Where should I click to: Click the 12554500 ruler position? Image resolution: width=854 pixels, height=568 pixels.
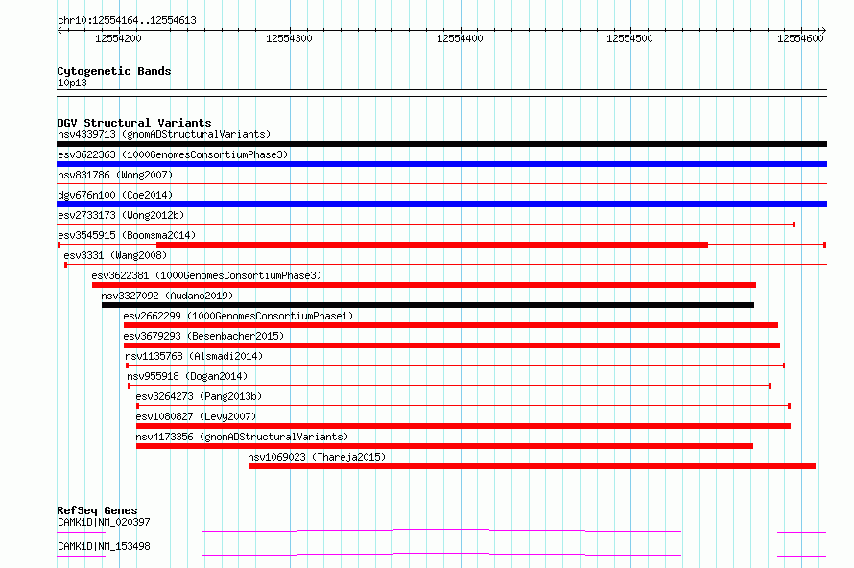[629, 38]
